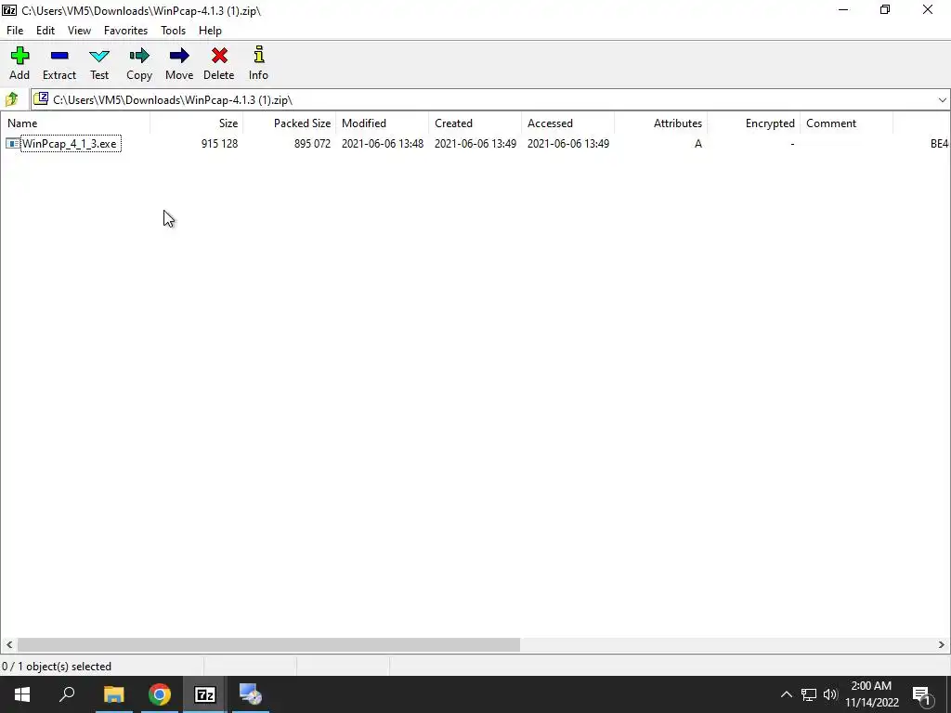This screenshot has width=951, height=713.
Task: Click the WinPcap exe file icon
Action: [13, 144]
